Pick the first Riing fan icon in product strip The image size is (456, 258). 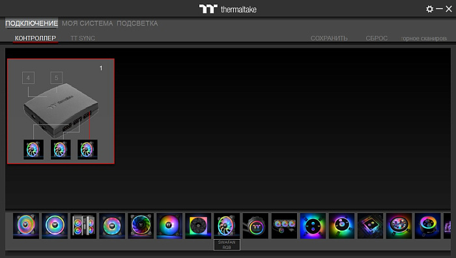pyautogui.click(x=26, y=225)
